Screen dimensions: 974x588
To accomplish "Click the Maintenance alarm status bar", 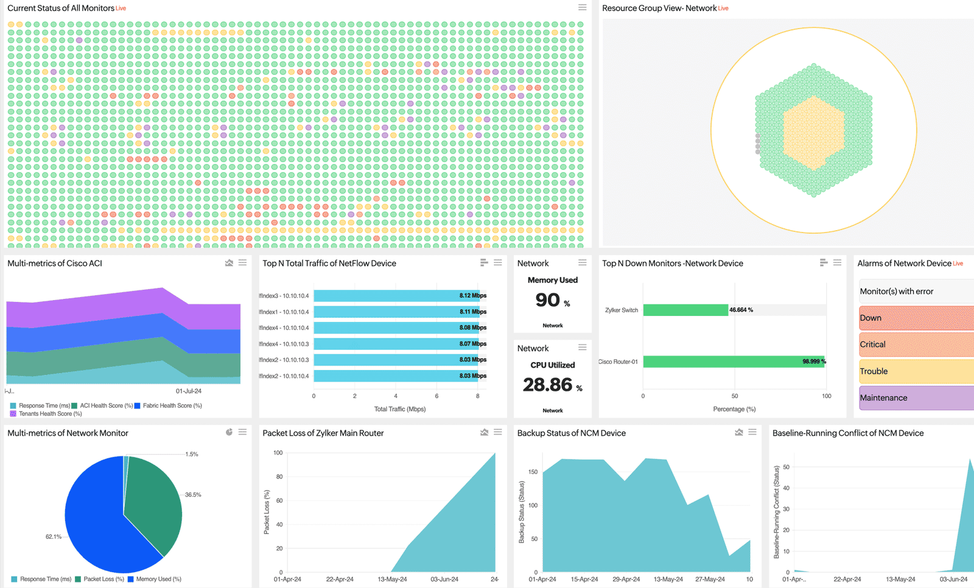I will click(x=916, y=398).
